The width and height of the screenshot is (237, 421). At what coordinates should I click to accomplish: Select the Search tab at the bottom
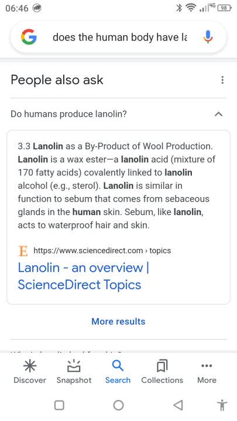(x=118, y=372)
